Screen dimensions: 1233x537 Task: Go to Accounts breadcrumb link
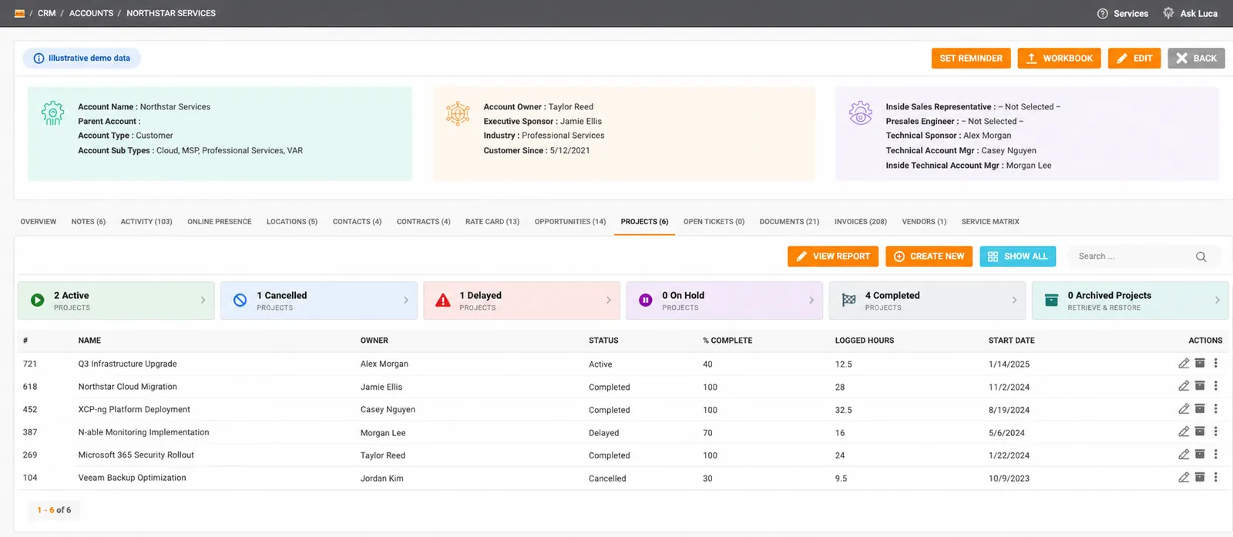pyautogui.click(x=91, y=13)
